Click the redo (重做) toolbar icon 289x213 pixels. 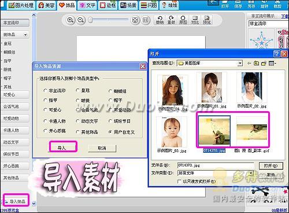(171, 20)
